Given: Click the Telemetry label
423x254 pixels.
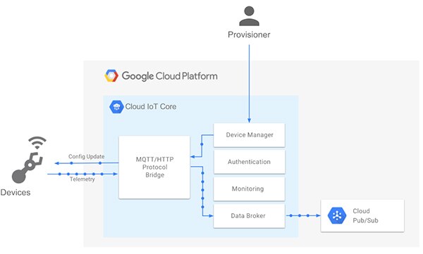Looking at the screenshot, I should pos(82,179).
